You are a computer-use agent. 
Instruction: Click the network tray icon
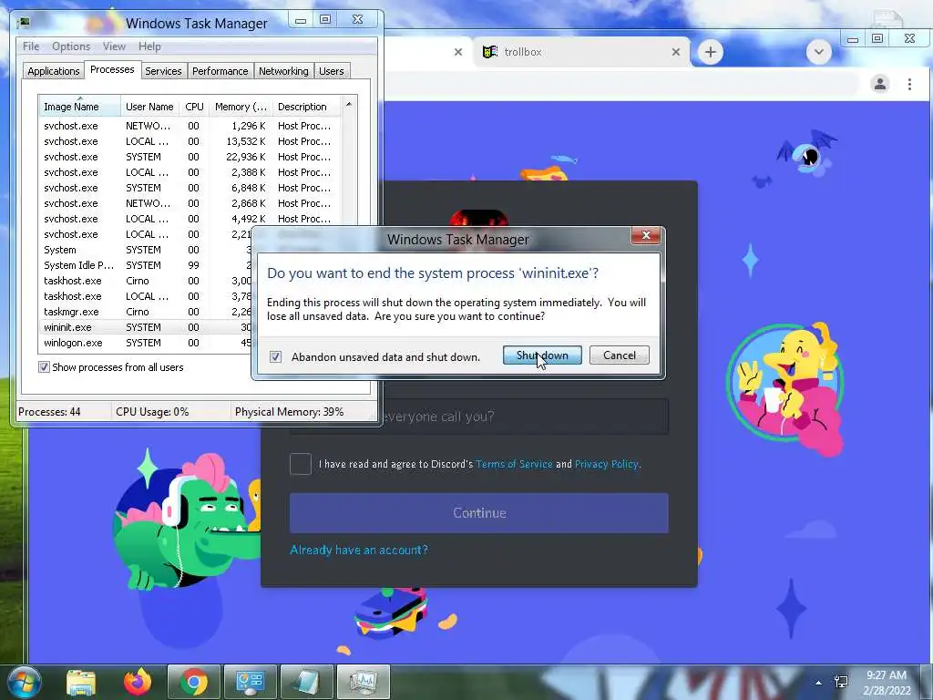click(x=841, y=682)
